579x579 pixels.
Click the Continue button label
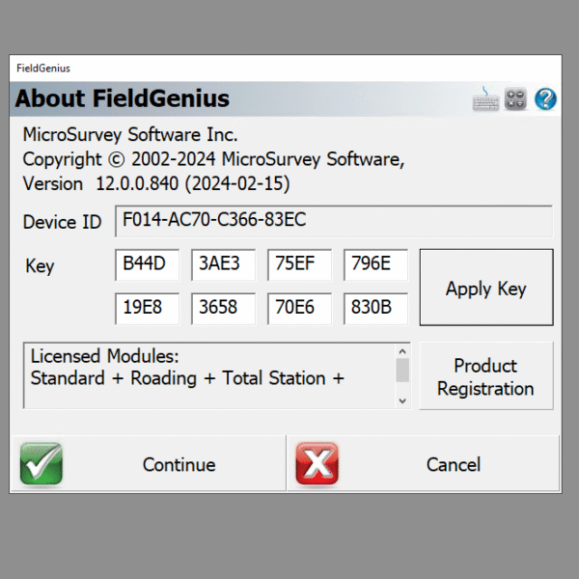(x=179, y=464)
